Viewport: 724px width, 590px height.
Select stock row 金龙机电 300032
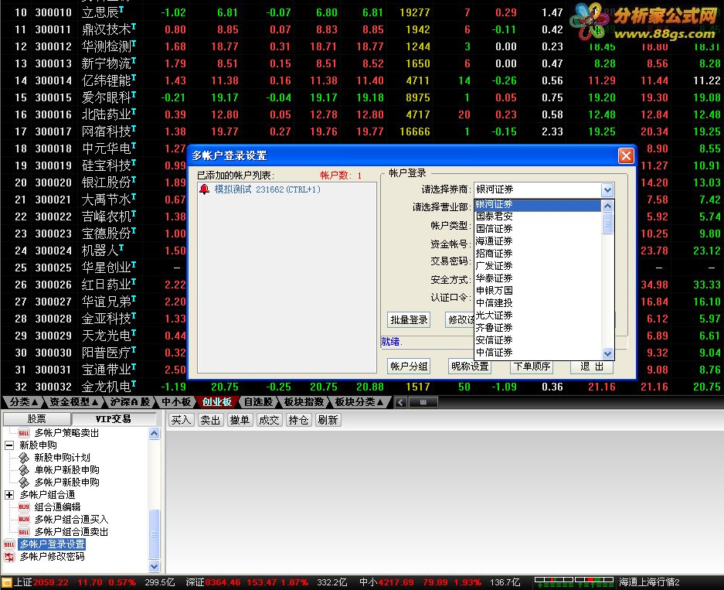[362, 387]
